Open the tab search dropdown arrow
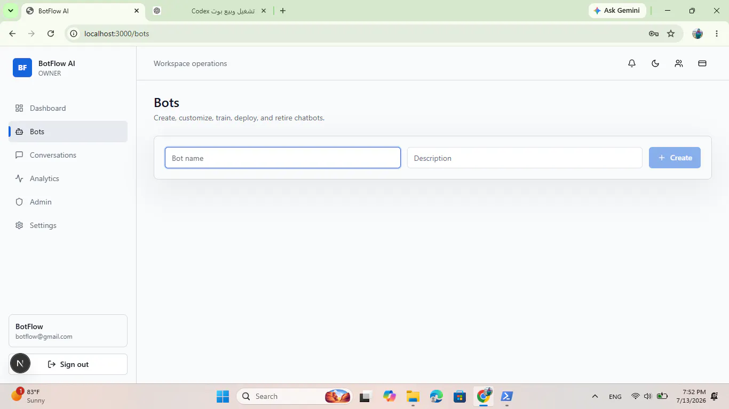The height and width of the screenshot is (409, 729). tap(10, 11)
